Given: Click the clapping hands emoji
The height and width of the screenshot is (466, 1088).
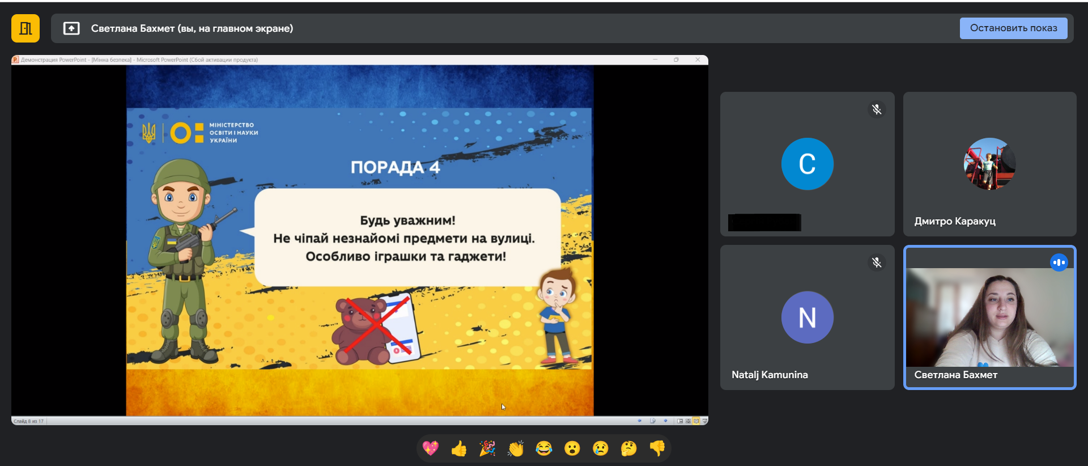Looking at the screenshot, I should click(x=516, y=448).
